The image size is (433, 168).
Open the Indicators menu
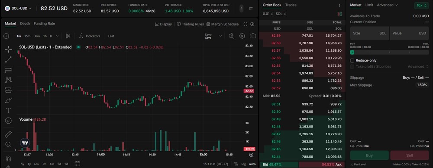pos(90,36)
